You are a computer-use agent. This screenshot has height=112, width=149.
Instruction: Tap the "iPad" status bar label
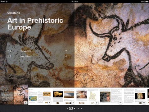(2, 2)
